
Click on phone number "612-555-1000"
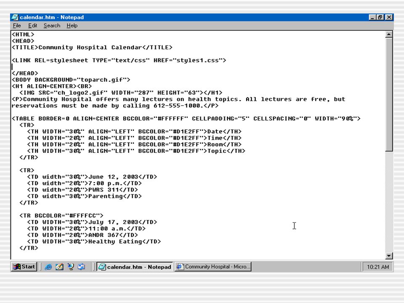coord(177,106)
